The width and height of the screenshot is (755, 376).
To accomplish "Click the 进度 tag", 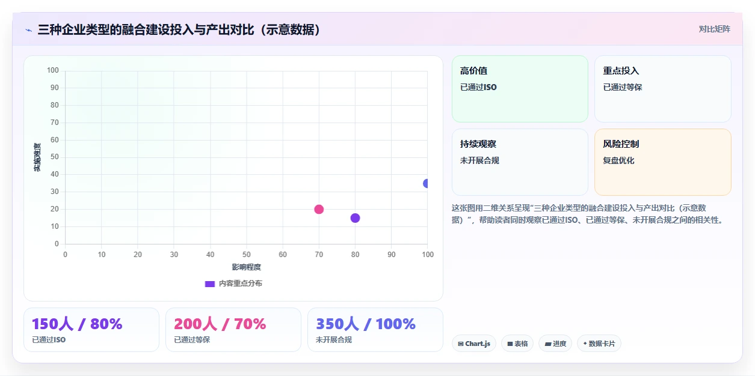I will 555,344.
